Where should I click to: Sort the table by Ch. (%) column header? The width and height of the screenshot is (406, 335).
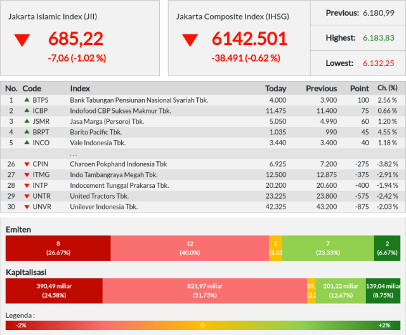(387, 88)
